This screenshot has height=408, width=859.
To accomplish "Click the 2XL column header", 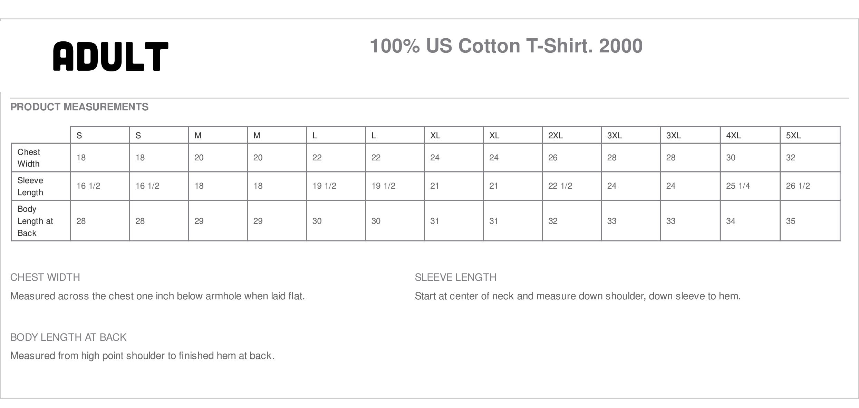I will pos(556,136).
